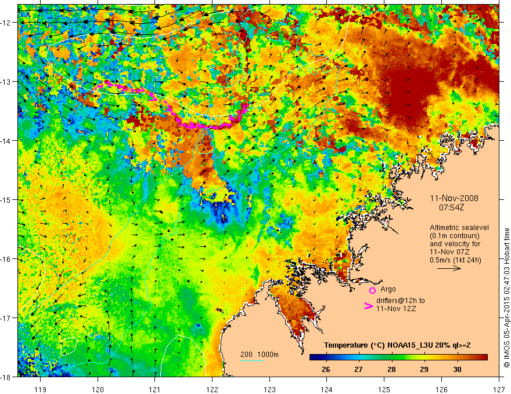Image resolution: width=511 pixels, height=394 pixels.
Task: Click latitude axis label -15
Action: 6,199
